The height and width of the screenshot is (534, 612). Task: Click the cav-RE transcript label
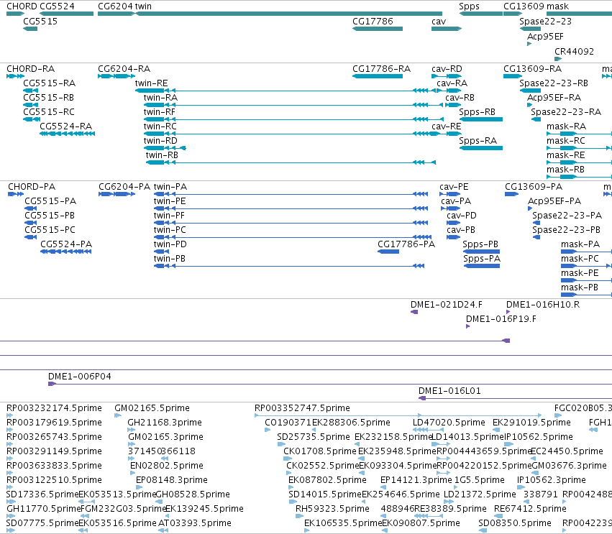(x=446, y=126)
